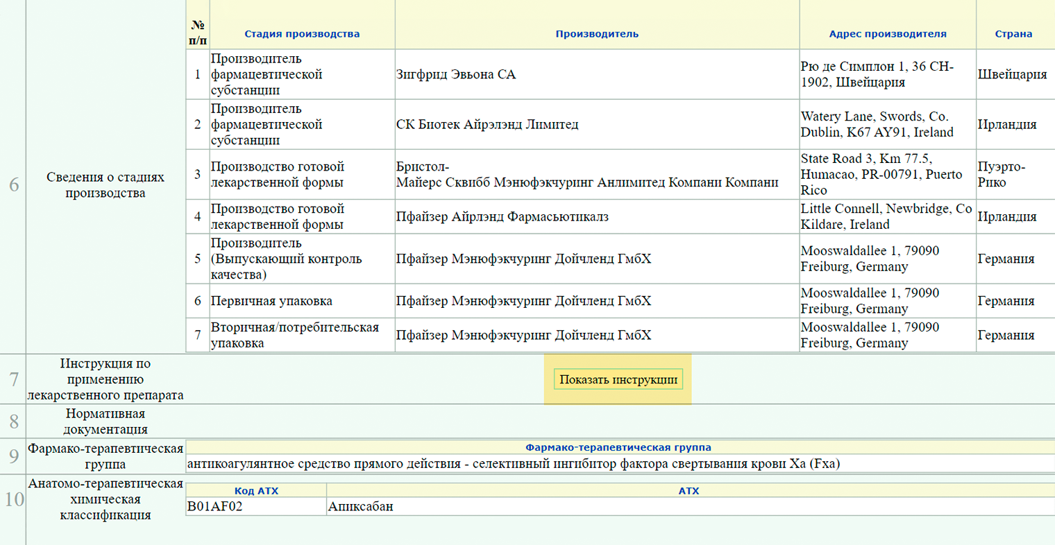
Task: Select column header 'Производитель'
Action: point(597,33)
